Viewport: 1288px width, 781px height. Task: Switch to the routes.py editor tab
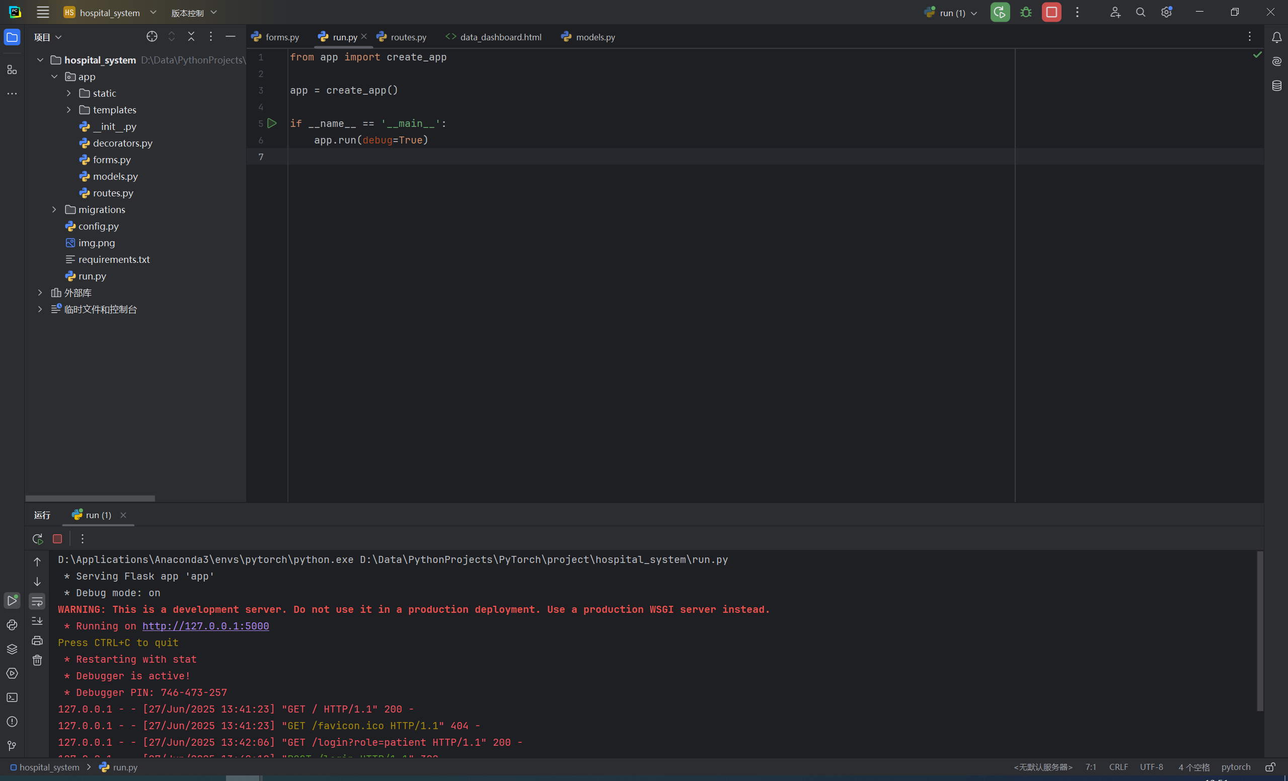[408, 37]
